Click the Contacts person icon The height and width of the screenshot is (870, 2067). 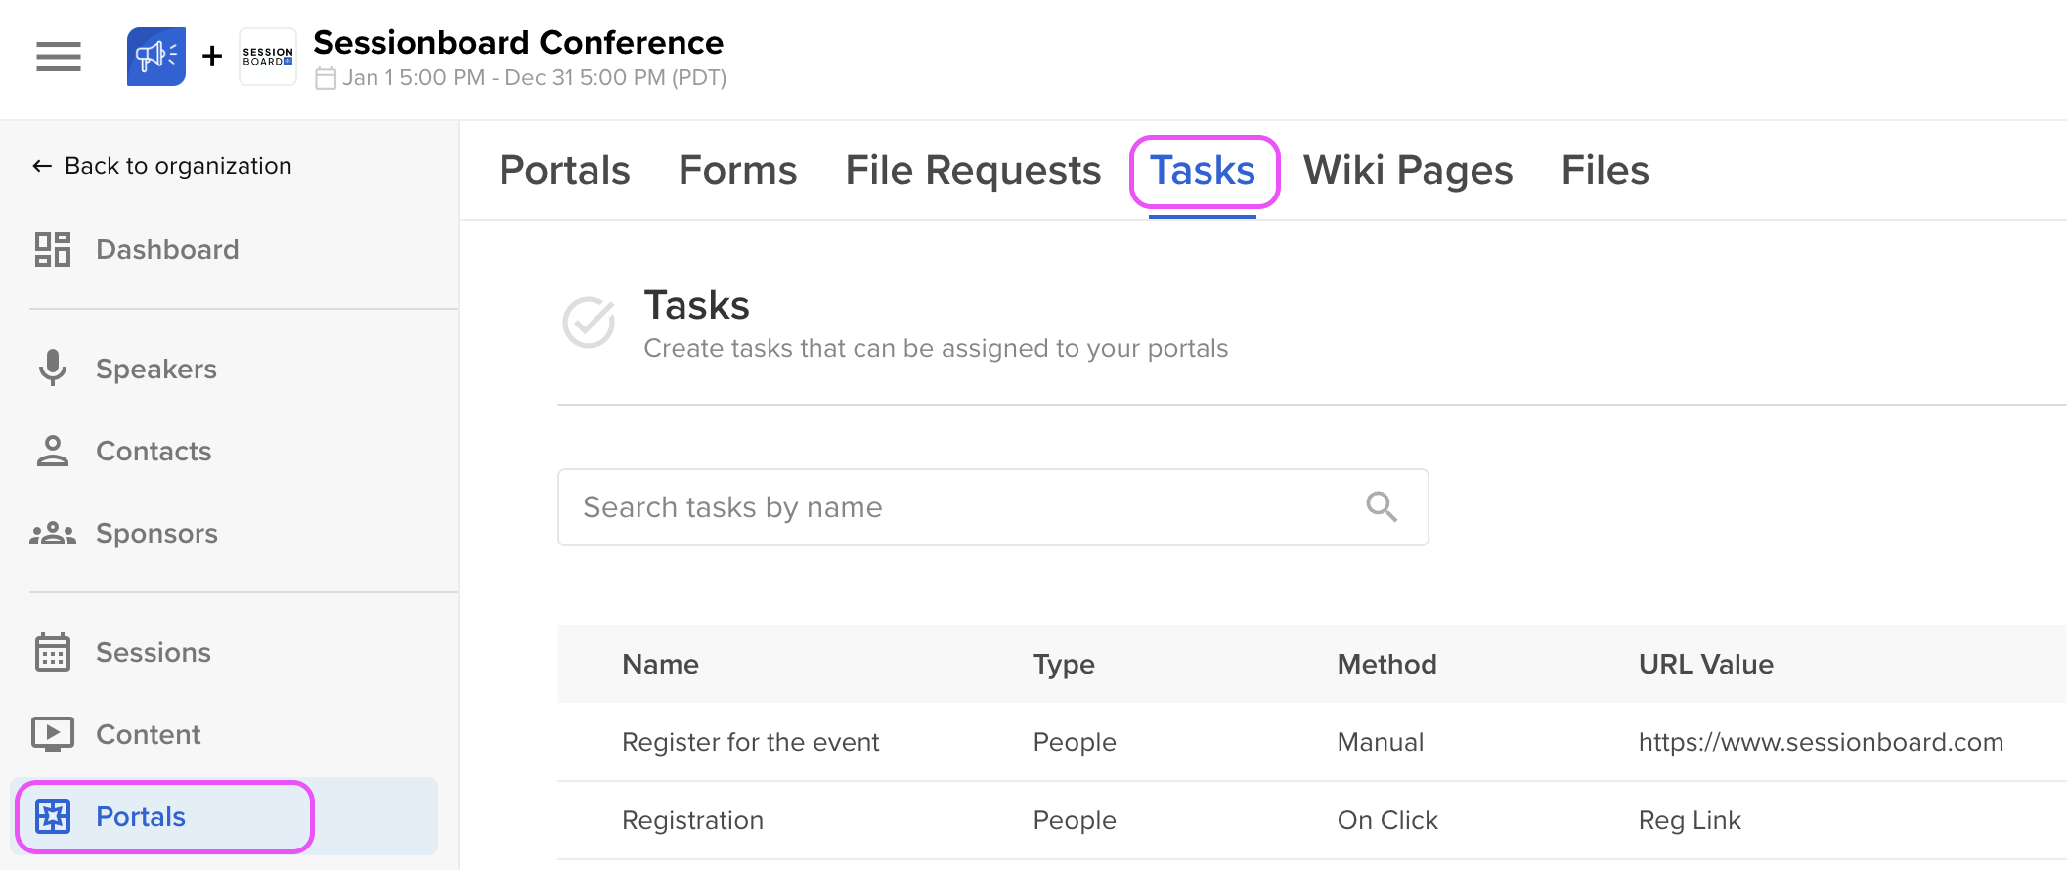pos(53,451)
